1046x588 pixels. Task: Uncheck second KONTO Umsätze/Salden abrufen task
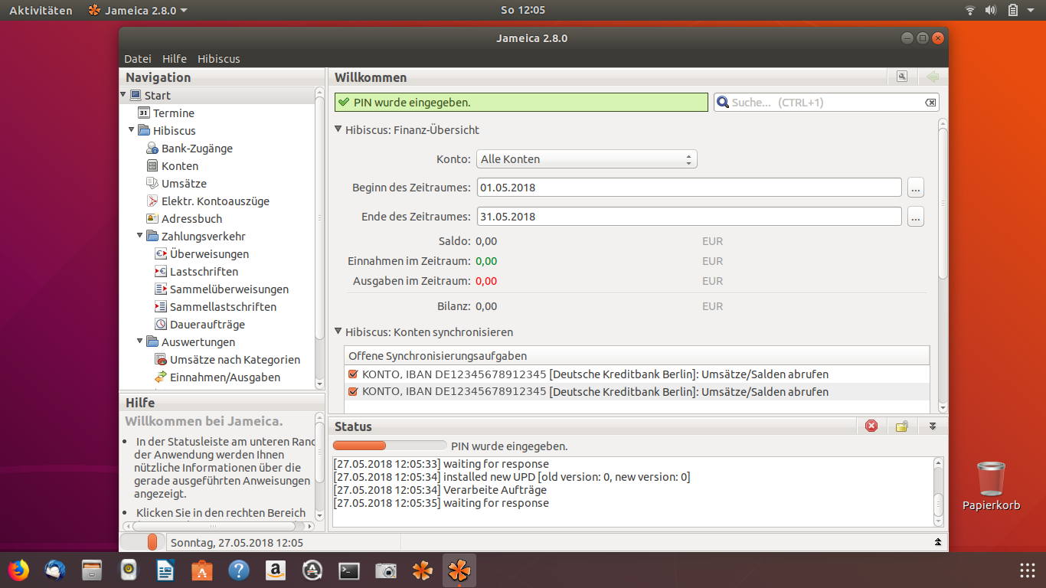point(353,392)
